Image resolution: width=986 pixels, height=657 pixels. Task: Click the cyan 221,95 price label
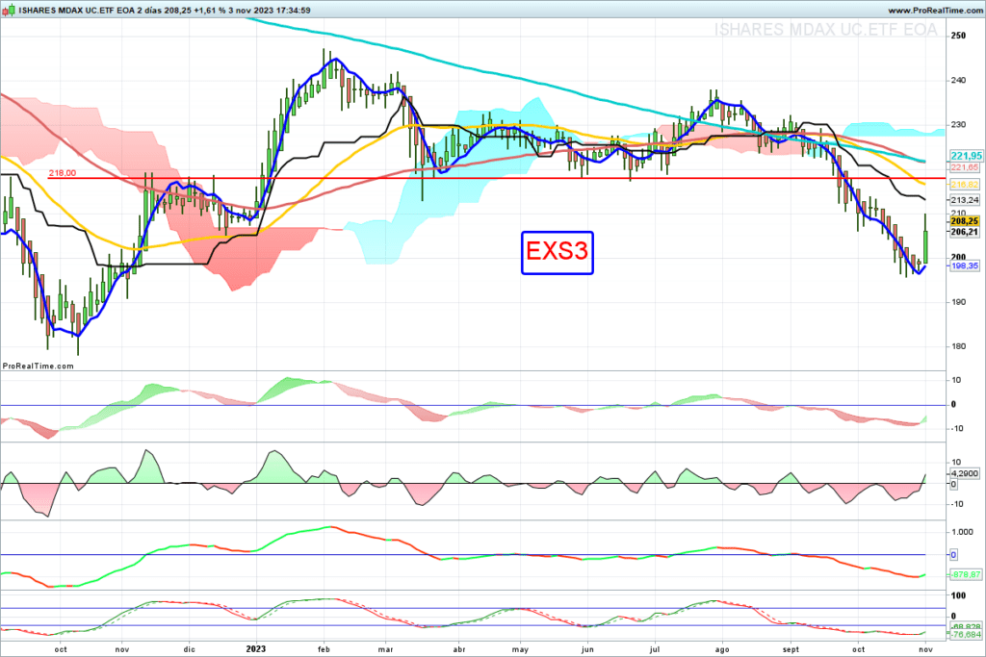(966, 156)
